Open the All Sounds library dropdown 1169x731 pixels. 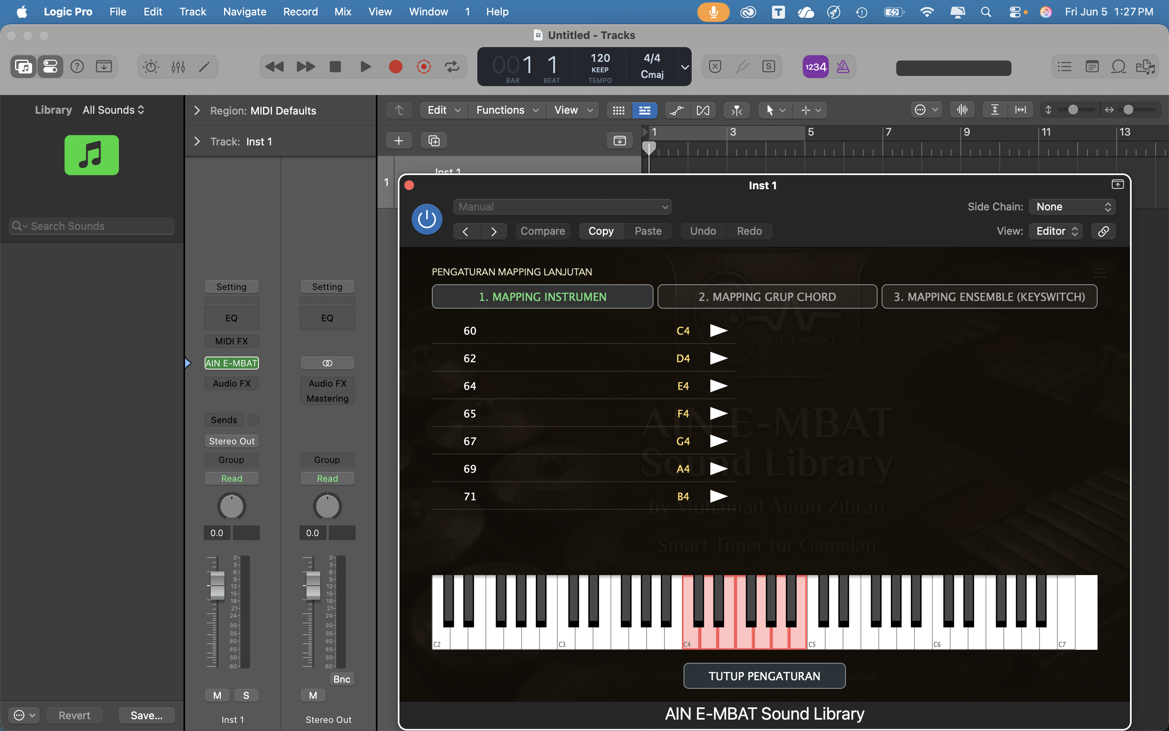114,110
